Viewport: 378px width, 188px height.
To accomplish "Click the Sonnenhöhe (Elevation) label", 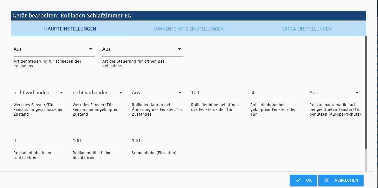I will point(154,153).
